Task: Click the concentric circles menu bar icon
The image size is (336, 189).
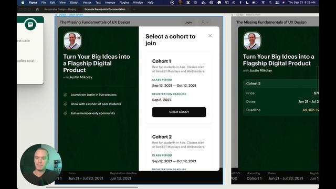Action: (211, 3)
